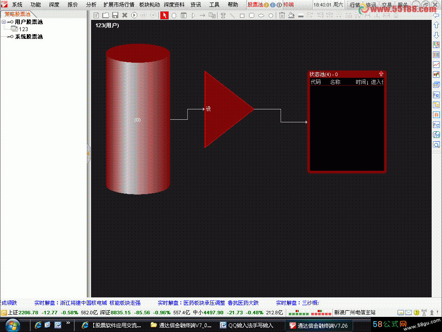Image resolution: width=442 pixels, height=332 pixels.
Task: Start the pool with the run button
Action: point(134,15)
